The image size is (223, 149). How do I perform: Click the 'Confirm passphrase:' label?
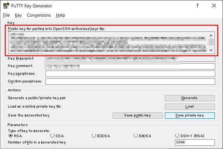coord(25,81)
